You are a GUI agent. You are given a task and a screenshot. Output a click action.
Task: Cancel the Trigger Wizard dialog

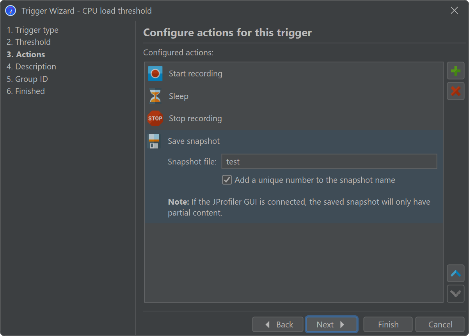pos(440,324)
